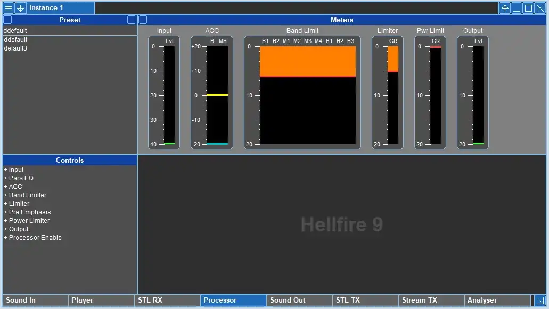Click the move handle next to the menu icon

click(20, 8)
